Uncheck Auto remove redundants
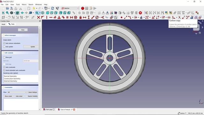Viewport: 204px width, 115px height. [4, 43]
